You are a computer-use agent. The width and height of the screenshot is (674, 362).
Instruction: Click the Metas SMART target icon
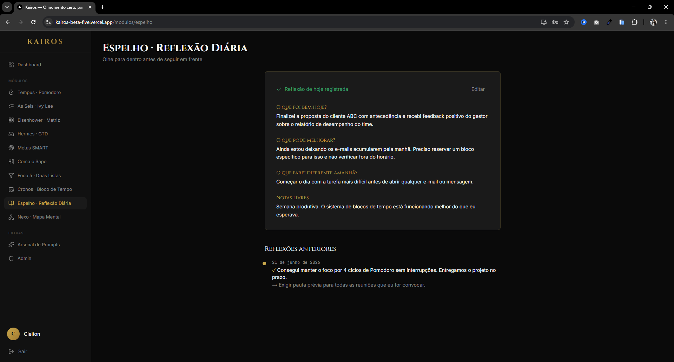tap(11, 148)
